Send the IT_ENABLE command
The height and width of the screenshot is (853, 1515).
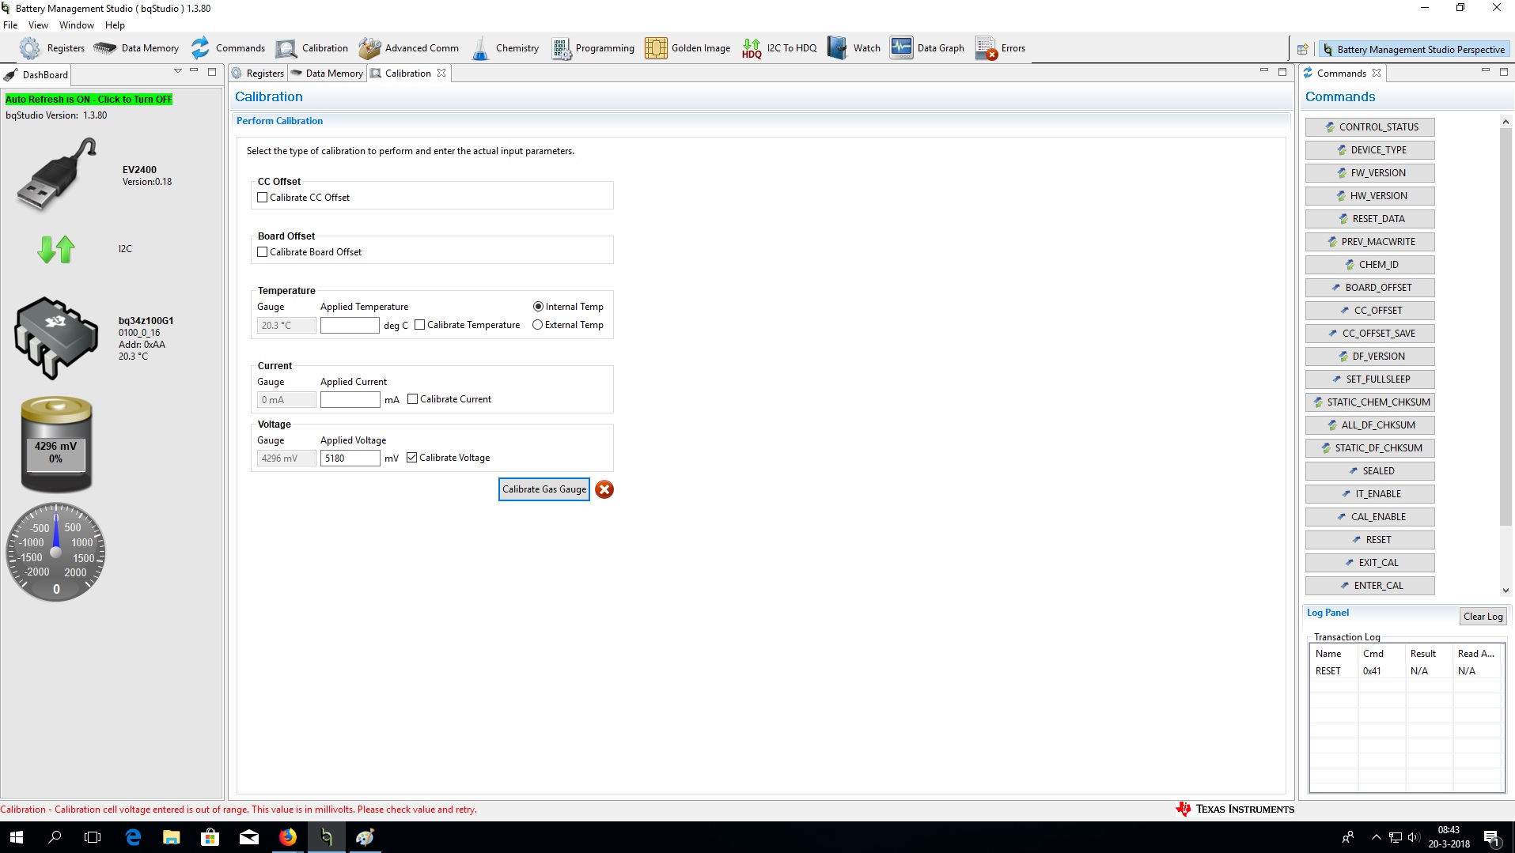point(1370,494)
